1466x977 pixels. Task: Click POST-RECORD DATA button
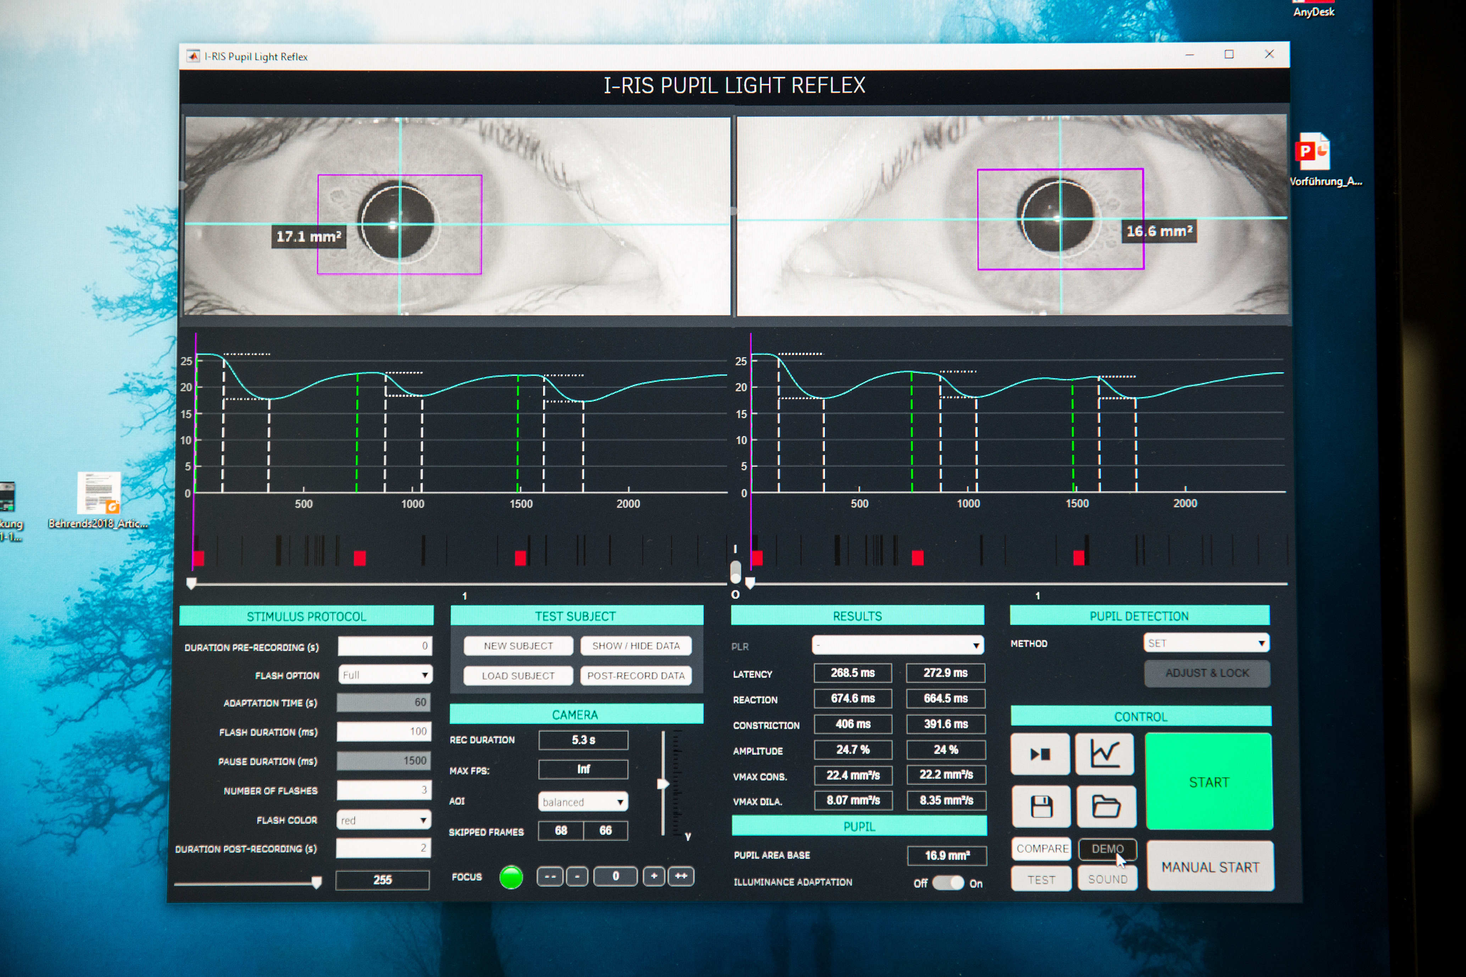point(636,675)
